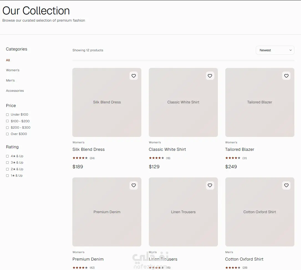Viewport: 301px width, 270px height.
Task: Open the Newest sort dropdown
Action: tap(275, 50)
